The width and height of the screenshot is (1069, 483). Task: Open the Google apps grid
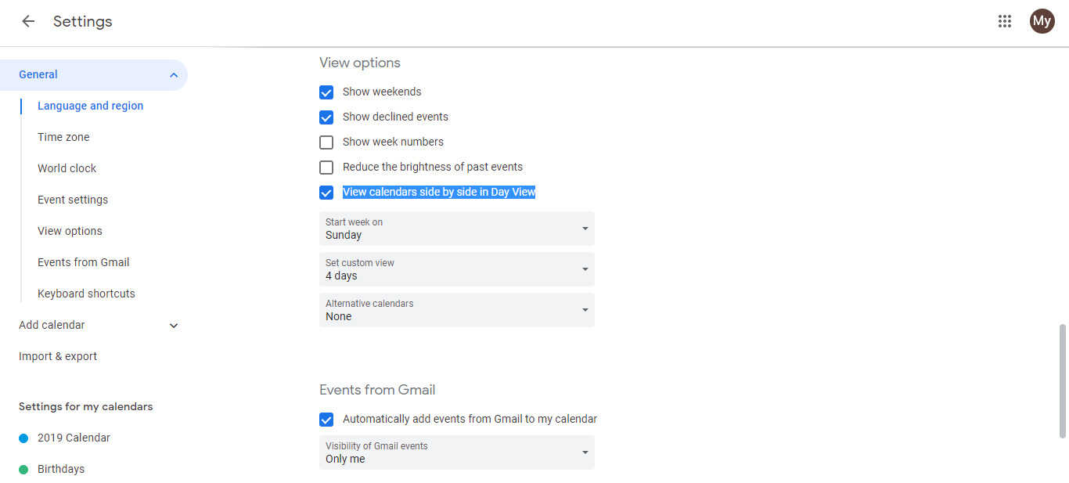(x=1005, y=21)
